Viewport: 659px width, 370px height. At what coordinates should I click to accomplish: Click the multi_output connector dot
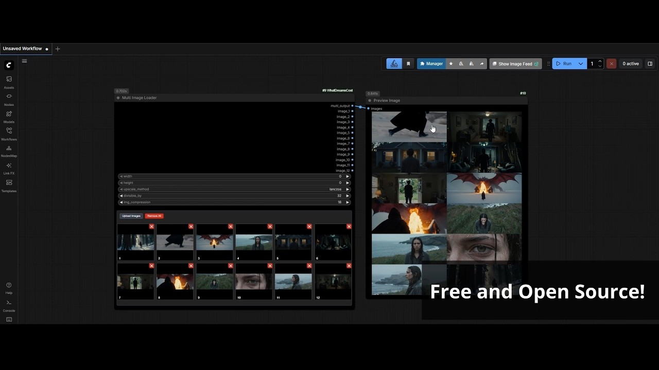352,106
